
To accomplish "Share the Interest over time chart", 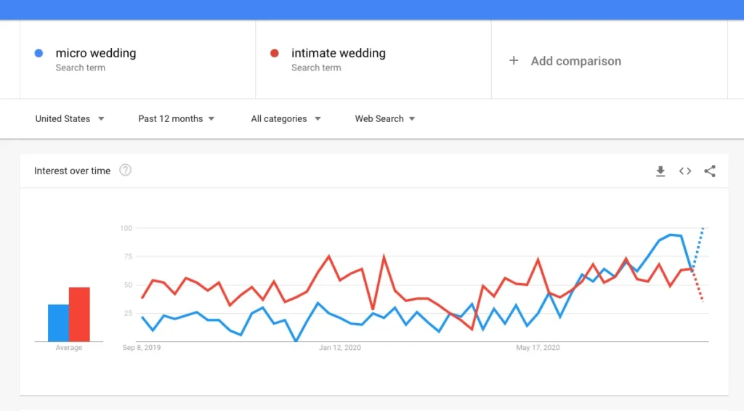I will point(710,171).
